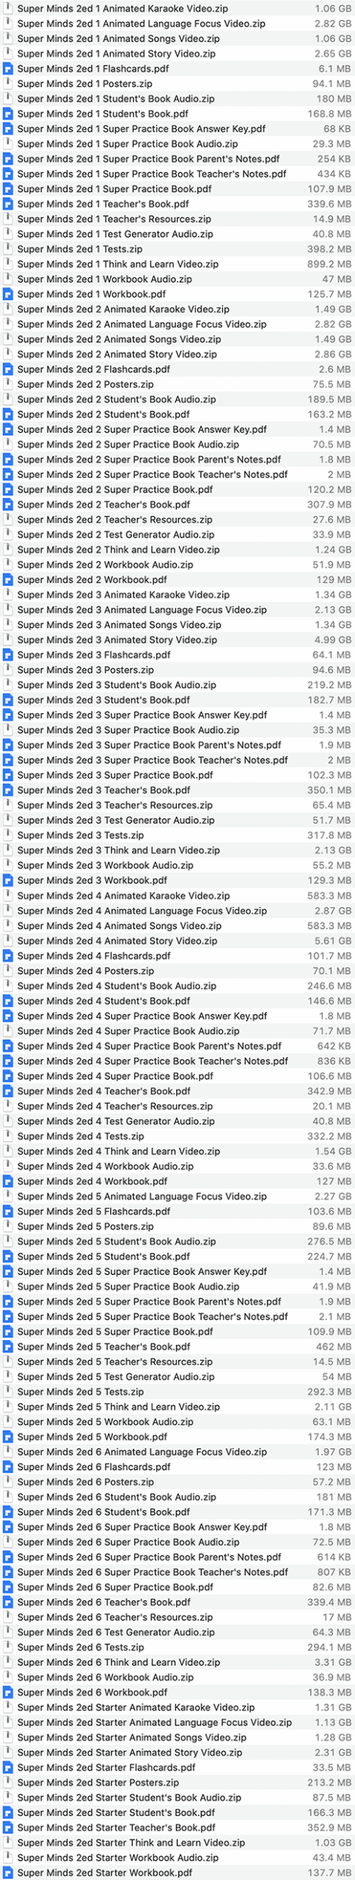Select Super Minds 2ed Starter Animated Songs Video.zip
The height and width of the screenshot is (1880, 355).
point(177,1738)
